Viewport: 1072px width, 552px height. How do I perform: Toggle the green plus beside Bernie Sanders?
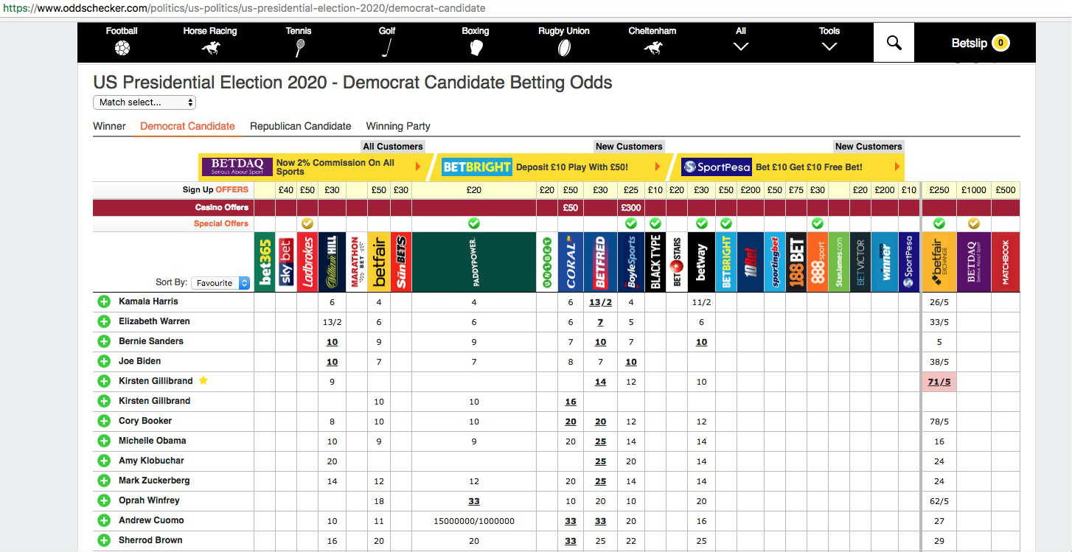coord(104,341)
